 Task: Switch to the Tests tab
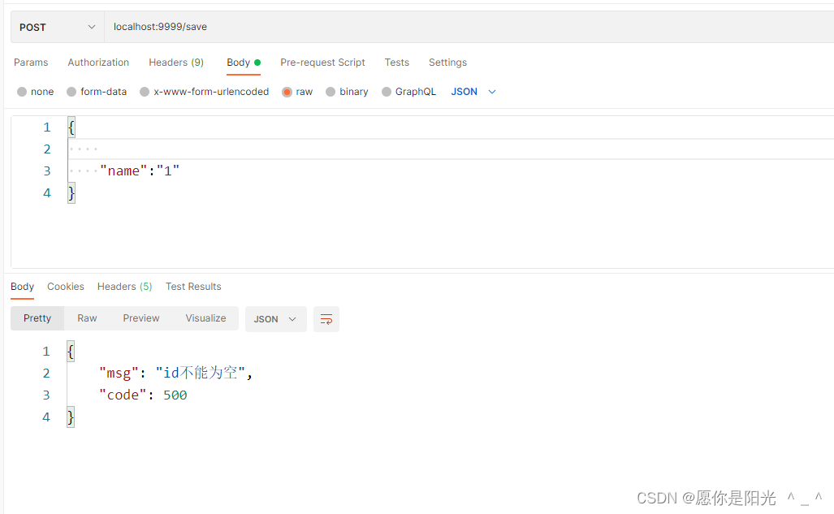pos(397,63)
